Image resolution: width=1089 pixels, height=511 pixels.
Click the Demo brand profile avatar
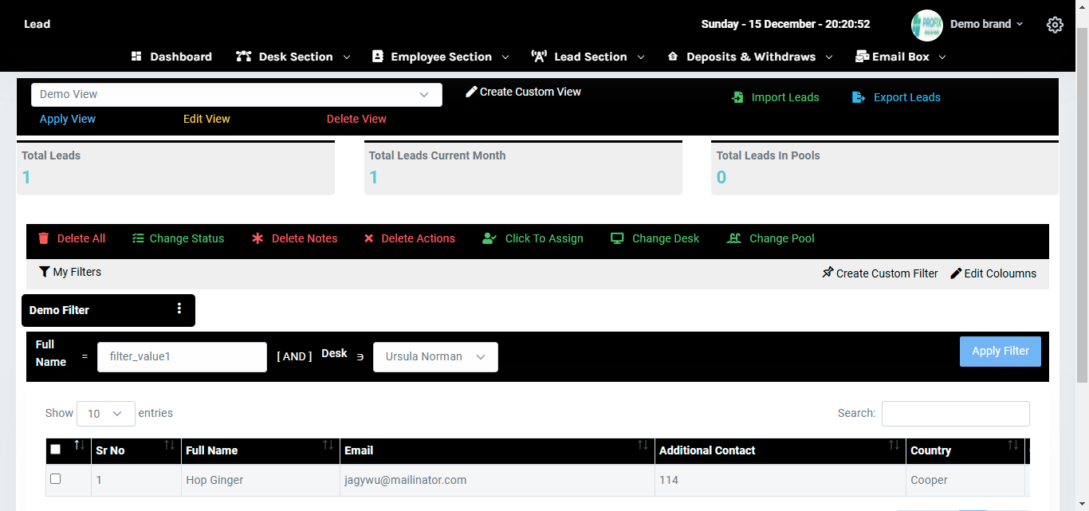(x=926, y=25)
